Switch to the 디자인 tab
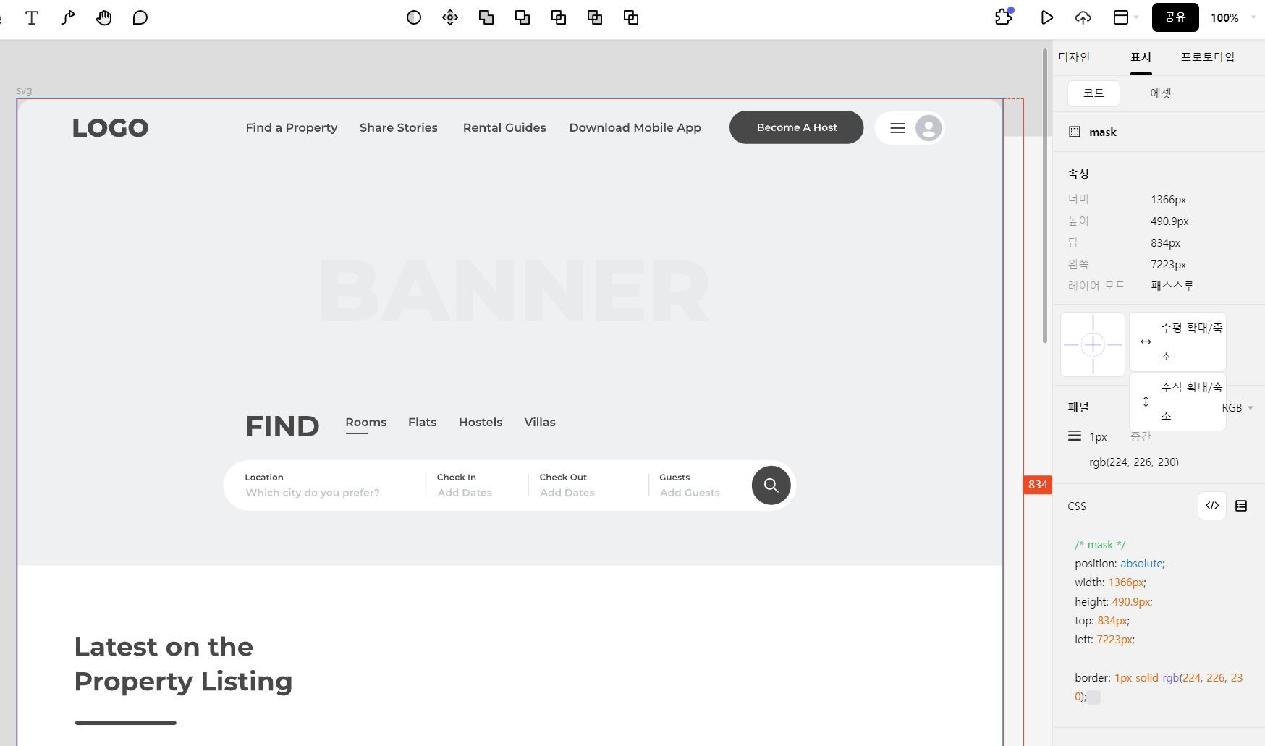Image resolution: width=1265 pixels, height=746 pixels. (1074, 57)
